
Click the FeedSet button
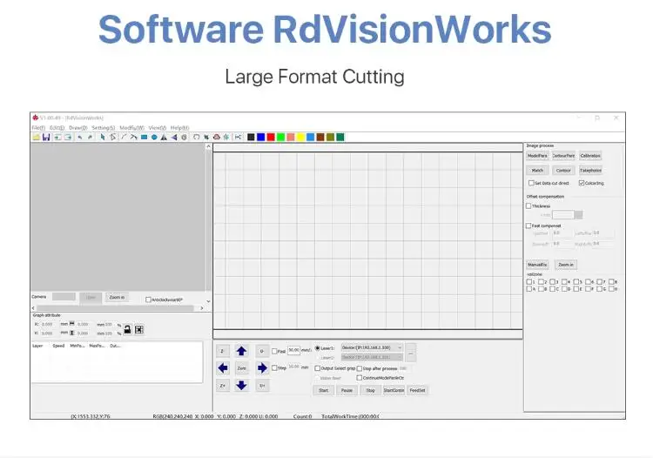tap(417, 390)
